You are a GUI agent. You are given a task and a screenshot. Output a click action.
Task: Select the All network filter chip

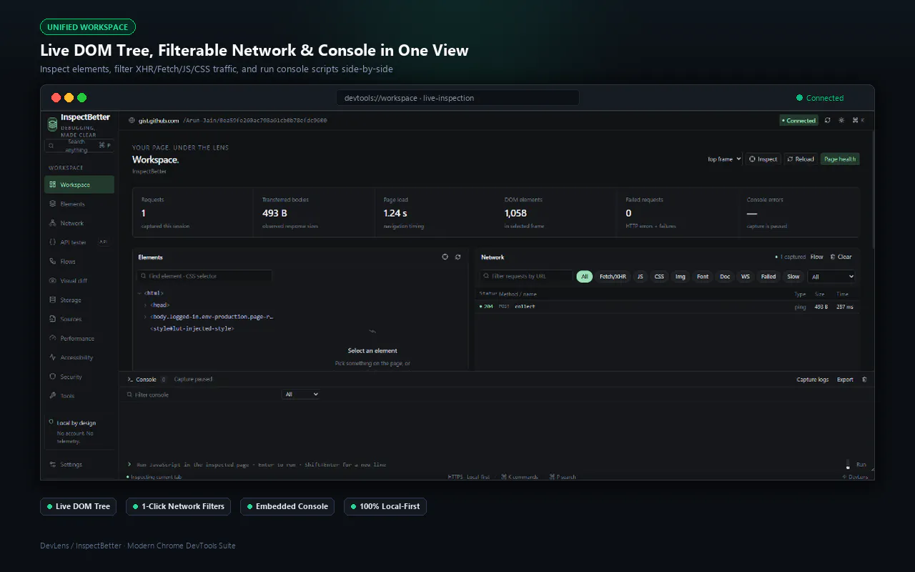coord(585,277)
